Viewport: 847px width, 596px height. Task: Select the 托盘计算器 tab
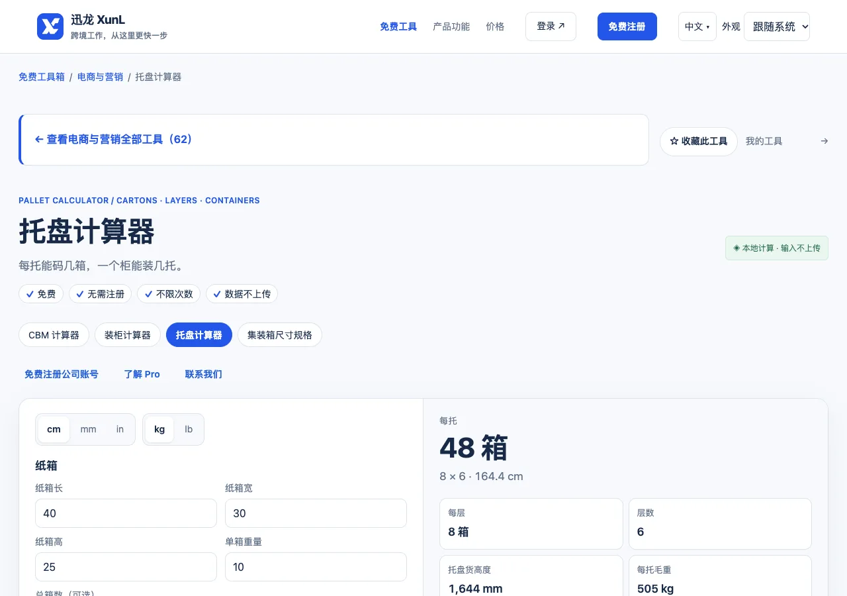[199, 335]
